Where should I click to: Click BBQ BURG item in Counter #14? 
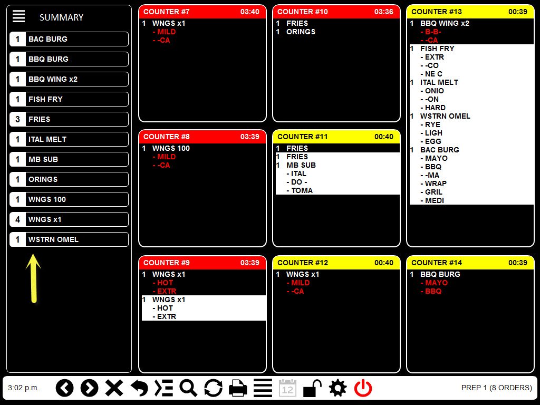point(440,274)
